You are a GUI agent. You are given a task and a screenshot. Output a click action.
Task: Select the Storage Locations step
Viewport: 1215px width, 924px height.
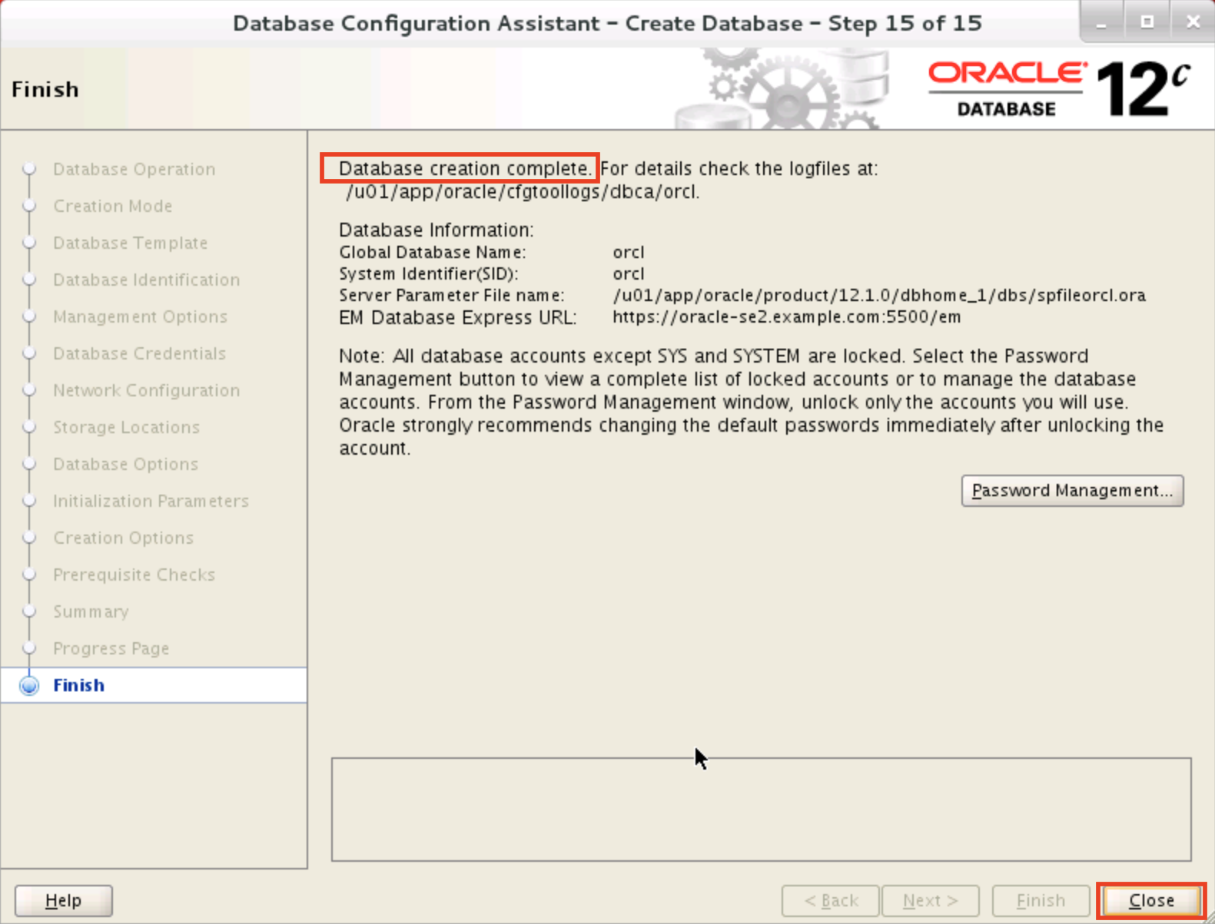tap(127, 427)
